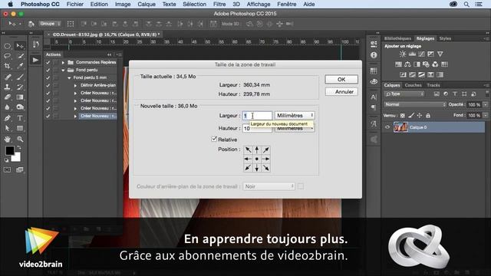Select the Move tool in toolbox
Viewport: 491px width, 276px height.
pyautogui.click(x=20, y=46)
